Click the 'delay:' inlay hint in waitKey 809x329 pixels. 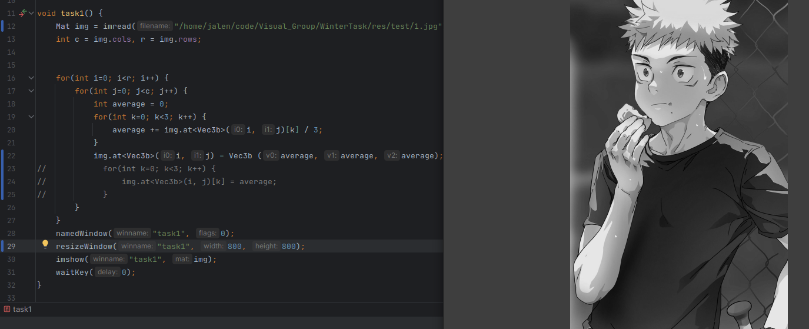pyautogui.click(x=108, y=272)
